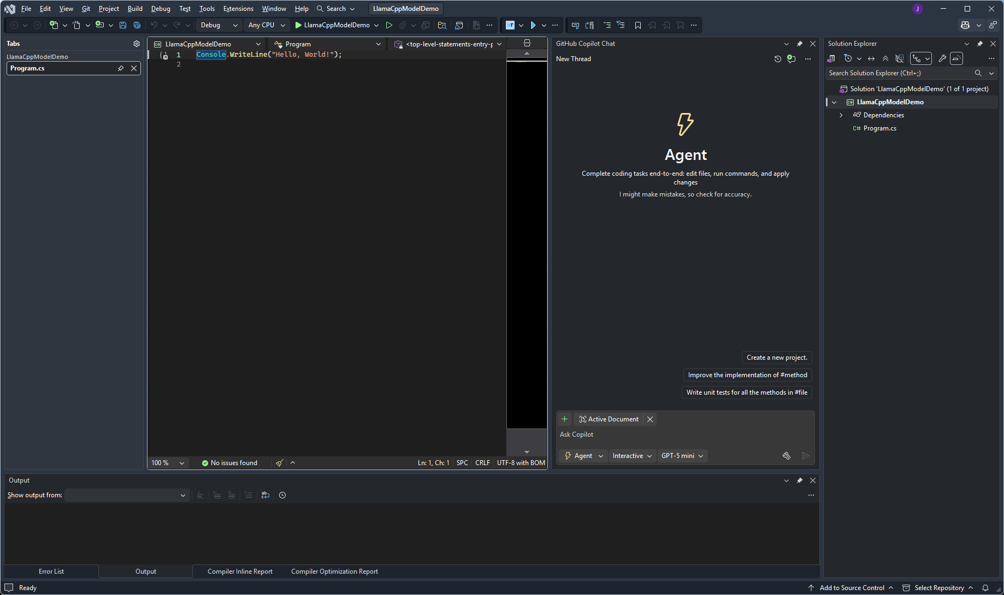The width and height of the screenshot is (1004, 595).
Task: Start a new Copilot chat thread icon
Action: coord(792,59)
